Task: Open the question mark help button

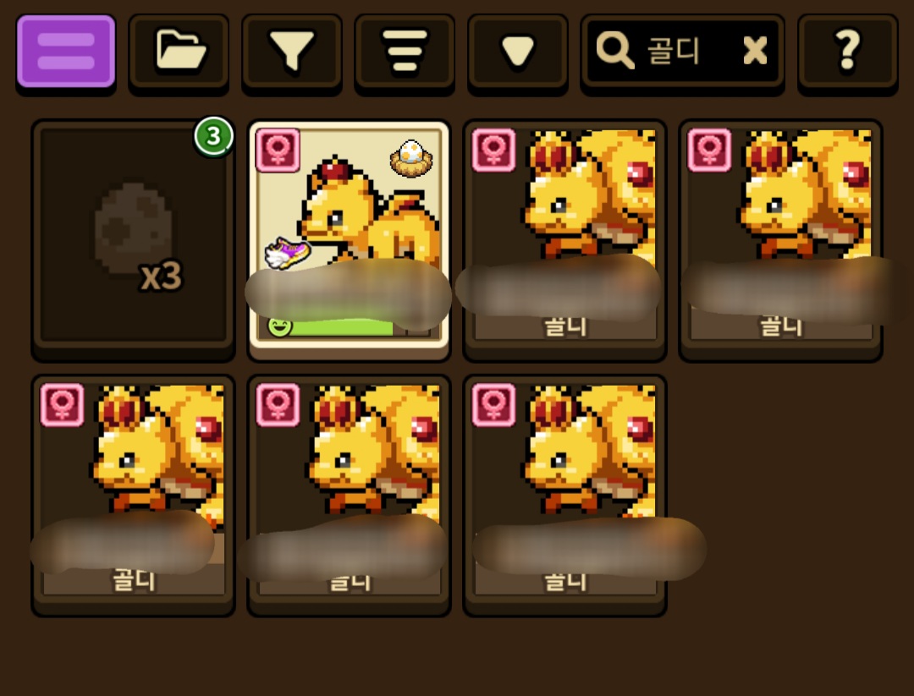Action: tap(847, 52)
